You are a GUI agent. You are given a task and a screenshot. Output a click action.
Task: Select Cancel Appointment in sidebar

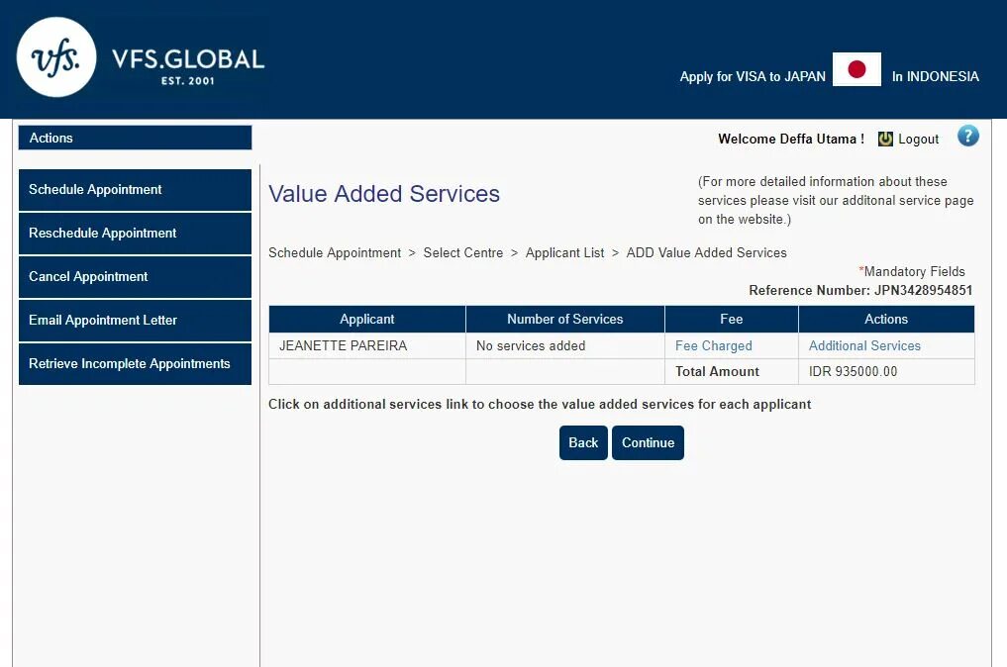(x=135, y=277)
